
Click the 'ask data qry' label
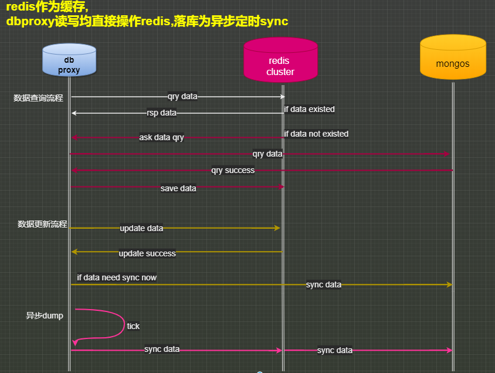click(161, 137)
